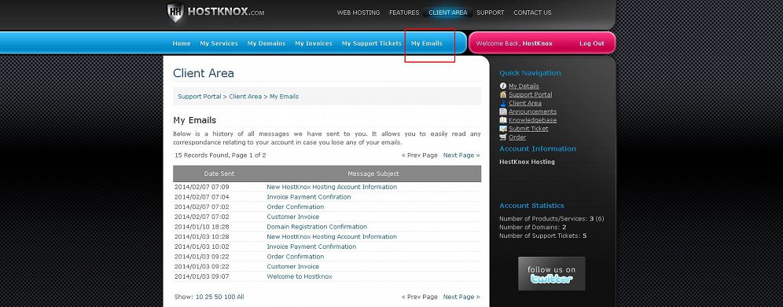Click Next Page above the email table
Screen dimensions: 783x307
pos(461,155)
